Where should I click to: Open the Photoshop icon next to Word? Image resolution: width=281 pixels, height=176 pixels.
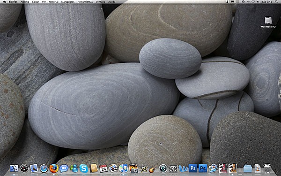193,168
